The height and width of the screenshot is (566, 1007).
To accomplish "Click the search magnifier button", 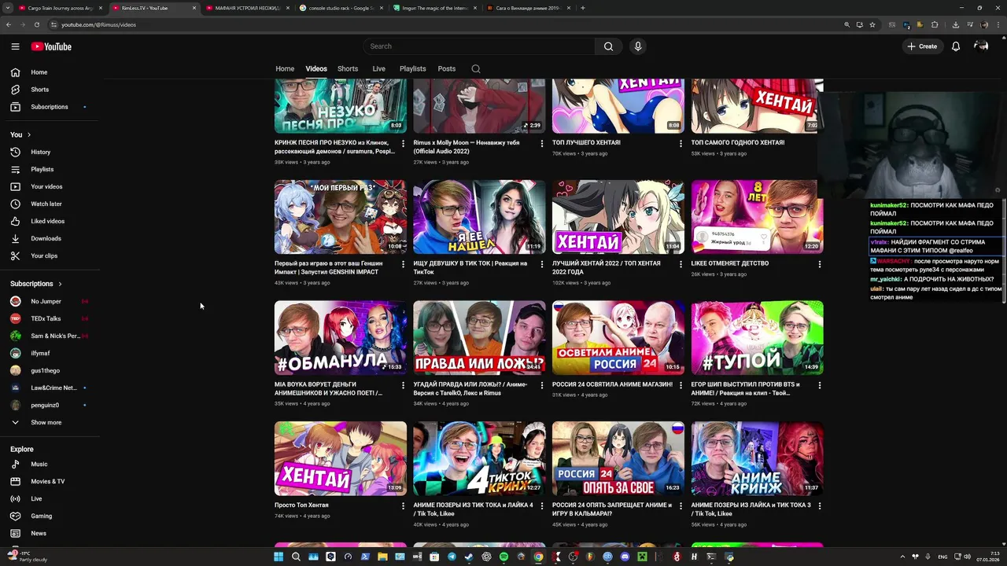I will click(608, 46).
